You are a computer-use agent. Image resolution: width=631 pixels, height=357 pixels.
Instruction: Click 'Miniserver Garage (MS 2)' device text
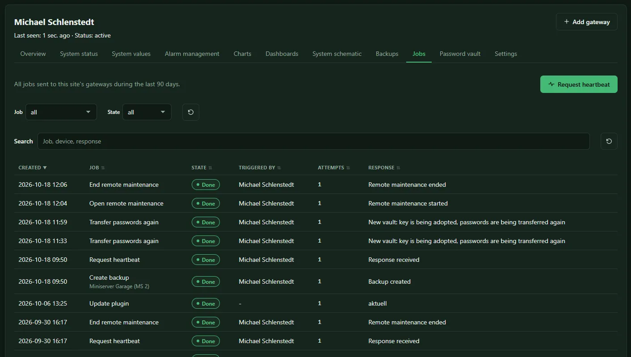[119, 286]
